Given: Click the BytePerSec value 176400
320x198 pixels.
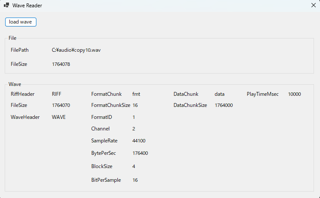Looking at the screenshot, I should click(141, 153).
